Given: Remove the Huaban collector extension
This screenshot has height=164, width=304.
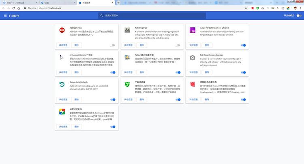Looking at the screenshot, I should 207,99.
